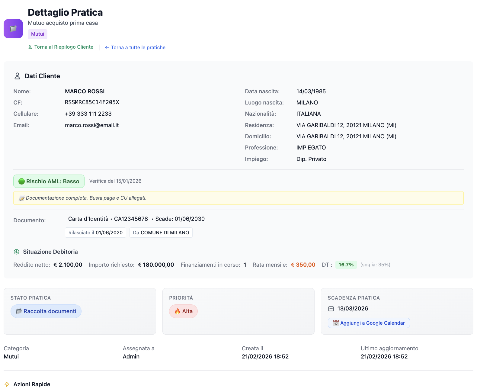480x392 pixels.
Task: Click the phone number +39 333 111 2233
Action: pyautogui.click(x=88, y=114)
